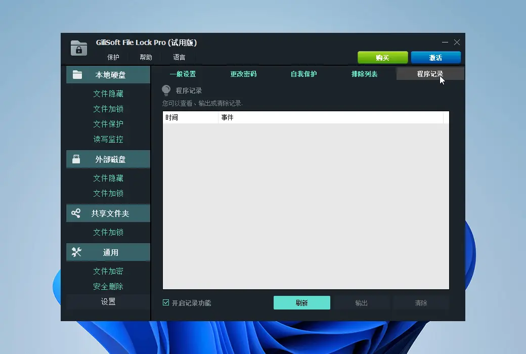Click the 刷新 button
The image size is (526, 354).
click(x=302, y=302)
